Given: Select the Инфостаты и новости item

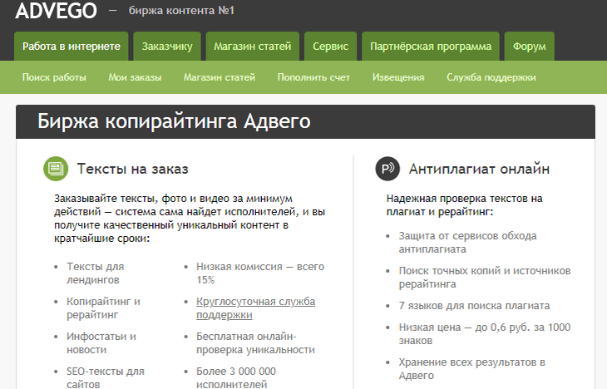Looking at the screenshot, I should 101,343.
